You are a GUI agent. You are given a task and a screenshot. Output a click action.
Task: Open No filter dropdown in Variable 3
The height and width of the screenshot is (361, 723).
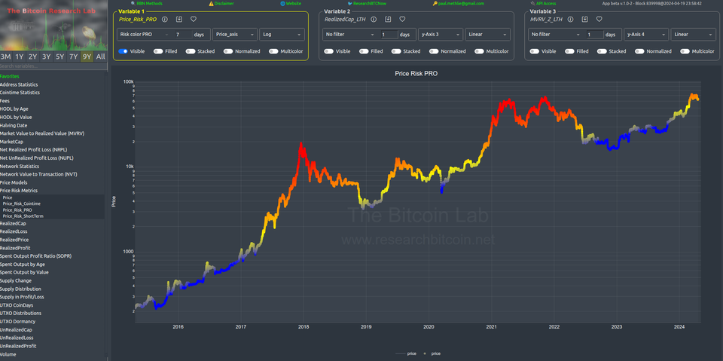point(555,34)
